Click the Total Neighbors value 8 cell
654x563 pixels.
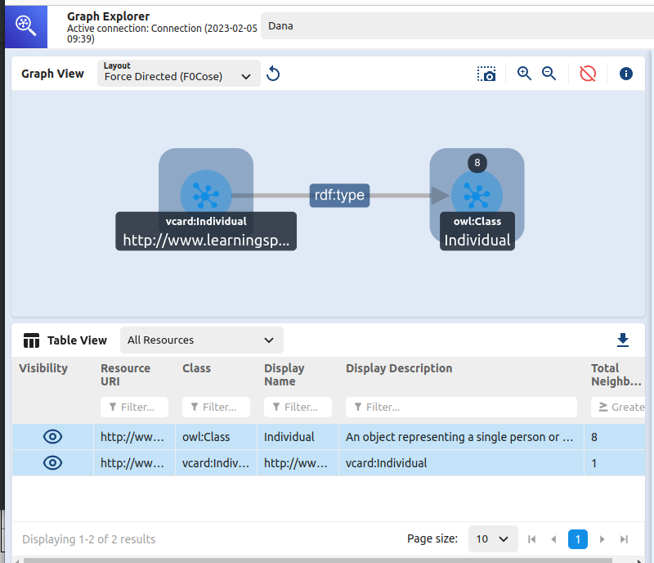tap(615, 437)
